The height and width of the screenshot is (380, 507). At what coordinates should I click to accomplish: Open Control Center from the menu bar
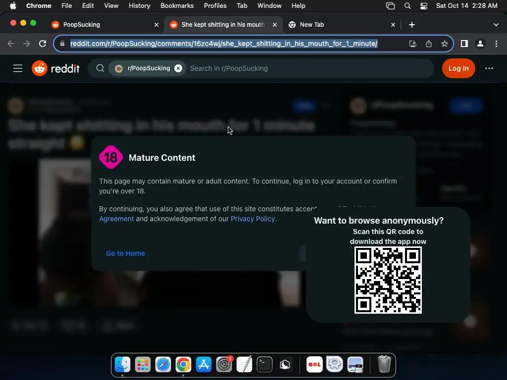[x=424, y=5]
